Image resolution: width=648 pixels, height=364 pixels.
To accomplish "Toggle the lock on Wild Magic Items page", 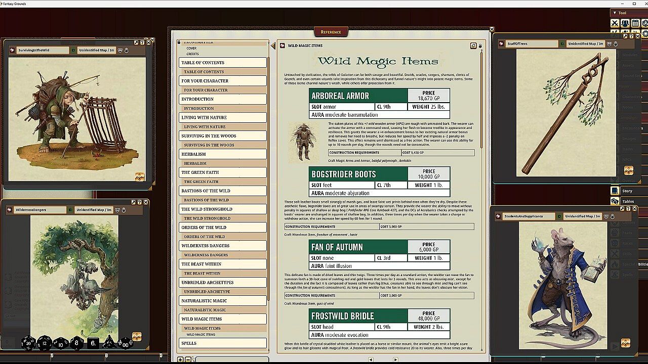I will point(480,46).
